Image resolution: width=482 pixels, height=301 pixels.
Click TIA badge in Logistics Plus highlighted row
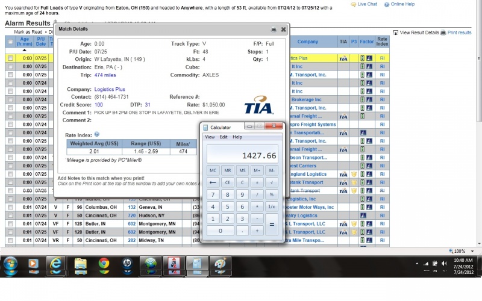[x=343, y=58]
